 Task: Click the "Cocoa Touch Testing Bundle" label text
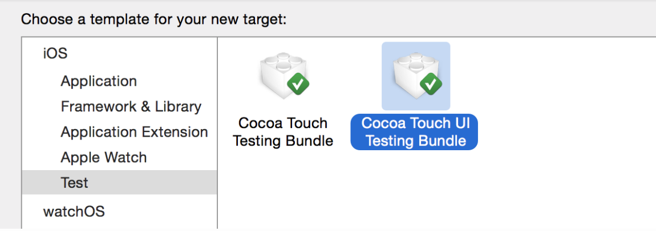click(x=283, y=132)
